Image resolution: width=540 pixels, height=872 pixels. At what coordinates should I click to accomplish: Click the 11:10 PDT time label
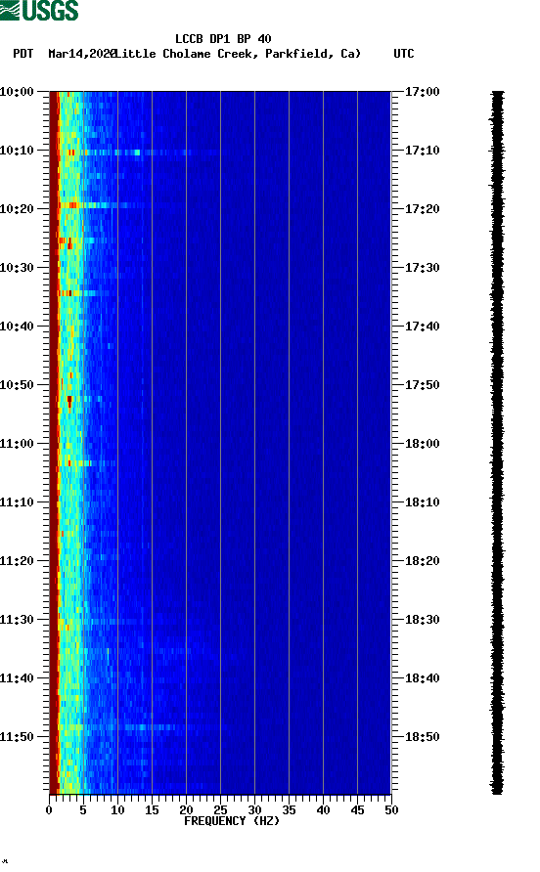point(17,502)
